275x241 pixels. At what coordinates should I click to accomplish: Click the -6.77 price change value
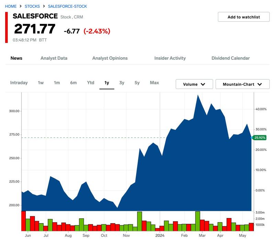[72, 31]
